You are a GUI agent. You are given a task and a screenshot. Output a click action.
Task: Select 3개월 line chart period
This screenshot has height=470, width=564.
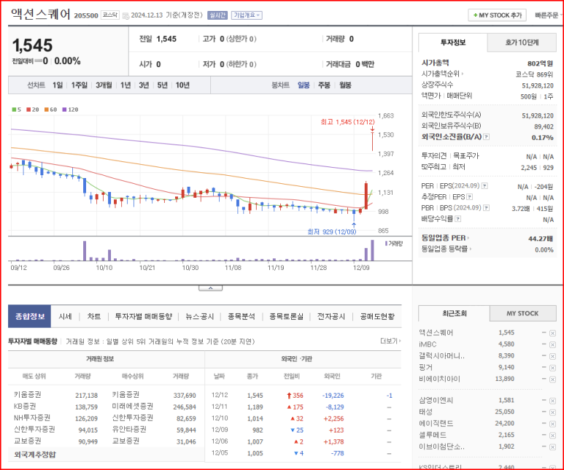(x=104, y=85)
